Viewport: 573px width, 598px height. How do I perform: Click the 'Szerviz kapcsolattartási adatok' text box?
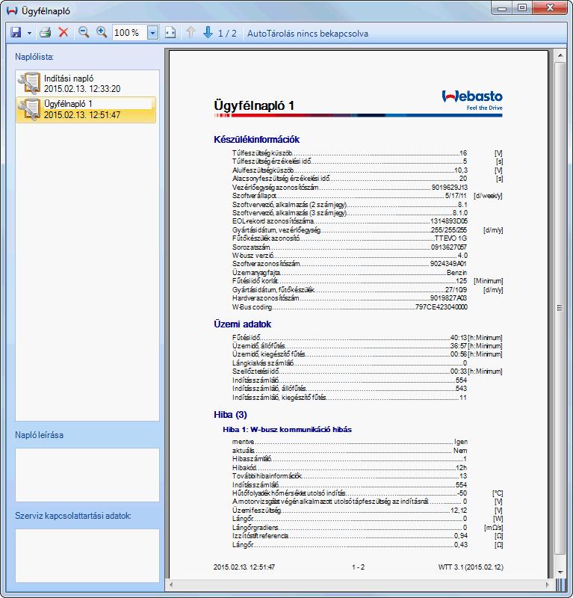pyautogui.click(x=87, y=555)
